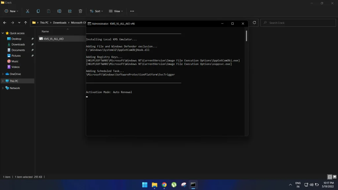Collapse the Quick access tree
The width and height of the screenshot is (338, 190).
click(3, 33)
